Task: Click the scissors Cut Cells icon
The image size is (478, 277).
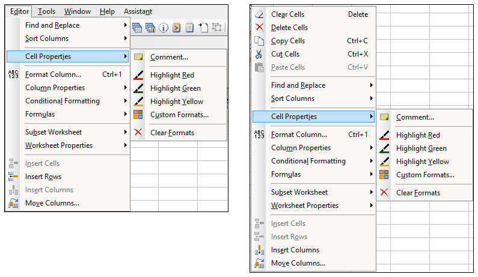Action: [x=259, y=54]
